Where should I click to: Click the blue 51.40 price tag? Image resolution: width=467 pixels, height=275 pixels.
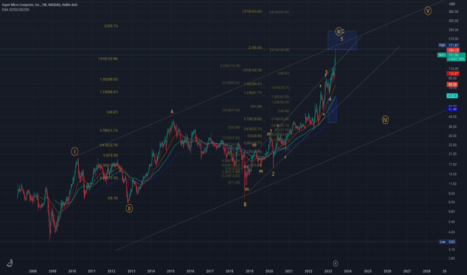[452, 109]
